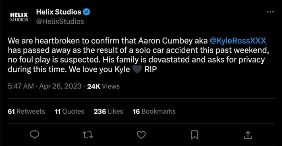Open the @KyleRossXXX mention link
This screenshot has height=146, width=282.
[238, 41]
